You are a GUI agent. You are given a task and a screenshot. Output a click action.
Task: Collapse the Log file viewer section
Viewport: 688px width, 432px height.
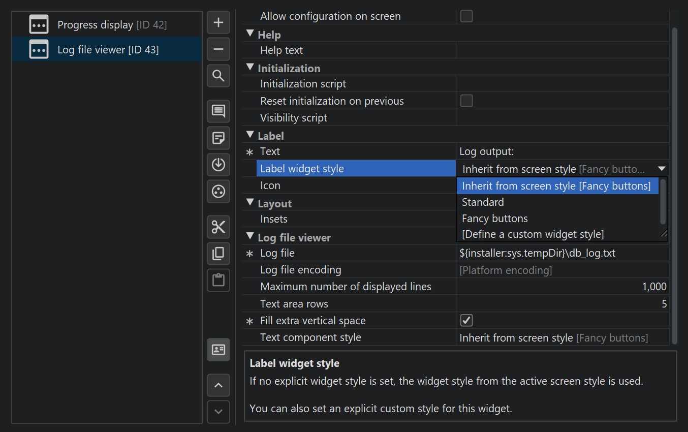point(249,237)
